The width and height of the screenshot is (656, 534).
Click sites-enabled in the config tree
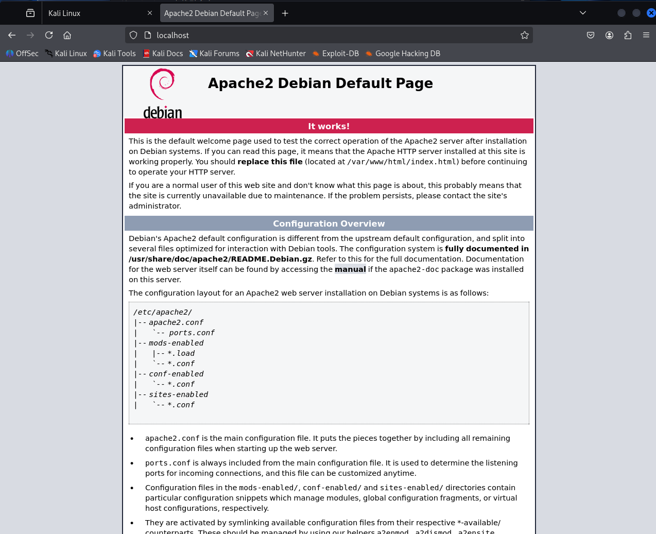point(179,394)
